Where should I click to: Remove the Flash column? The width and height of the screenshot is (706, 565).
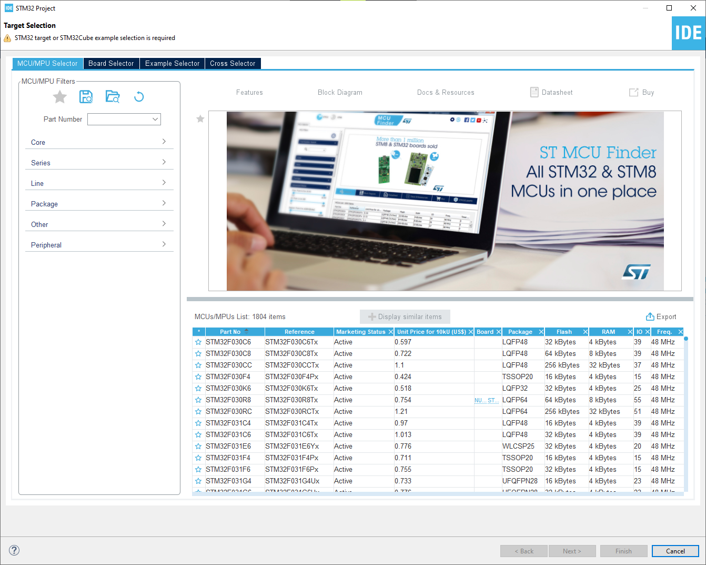[x=586, y=332]
